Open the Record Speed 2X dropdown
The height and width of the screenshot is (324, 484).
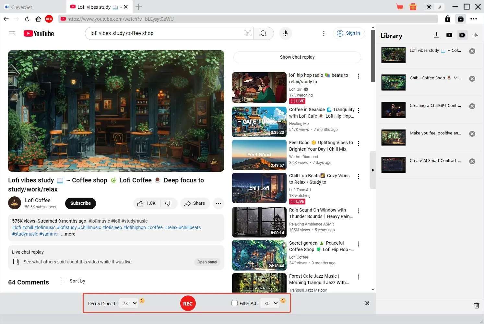coord(129,303)
